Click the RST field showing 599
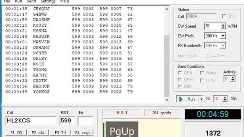Screen dimensions: 244x137 [67, 121]
